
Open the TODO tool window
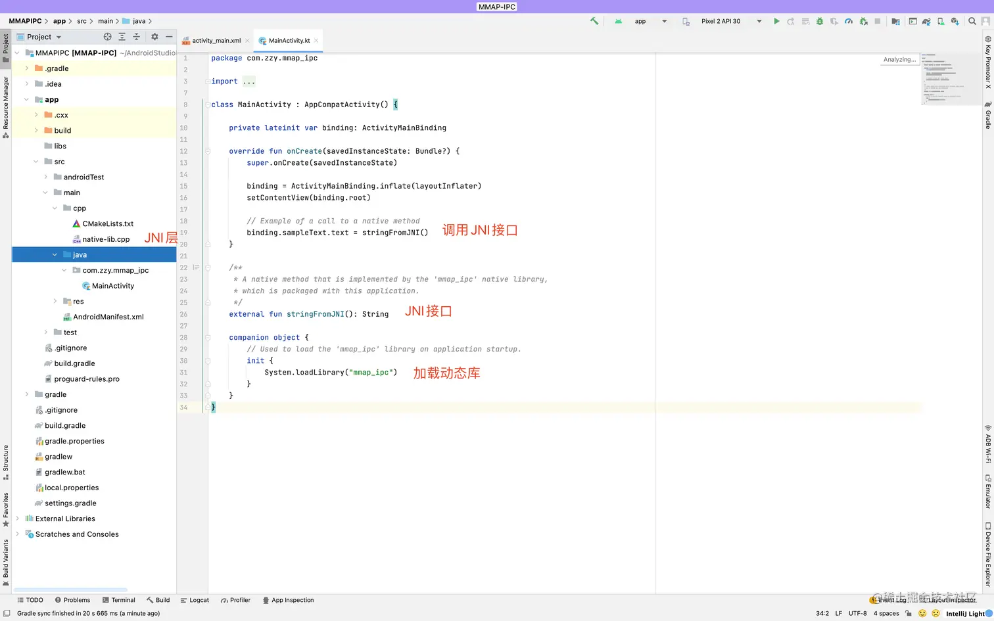tap(30, 600)
